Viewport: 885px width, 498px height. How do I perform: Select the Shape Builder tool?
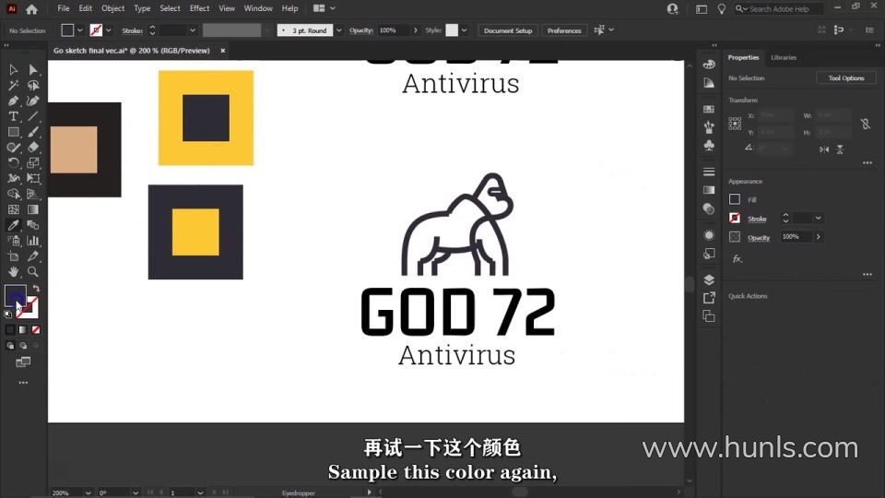pos(14,194)
